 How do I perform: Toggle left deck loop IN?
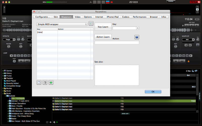21,61
